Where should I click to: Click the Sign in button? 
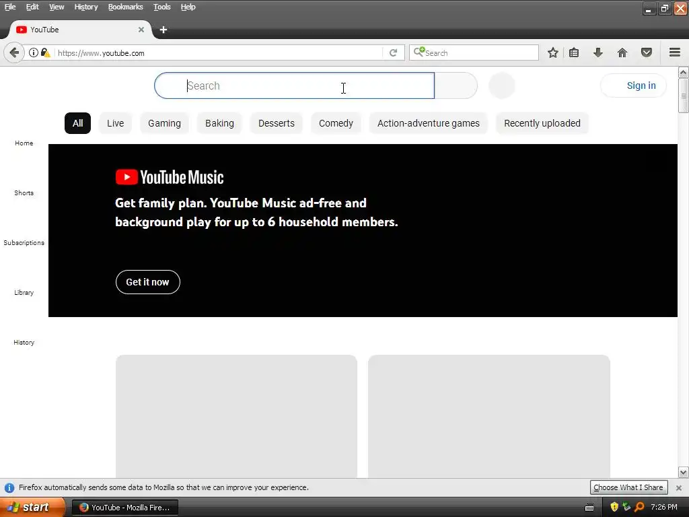(634, 85)
